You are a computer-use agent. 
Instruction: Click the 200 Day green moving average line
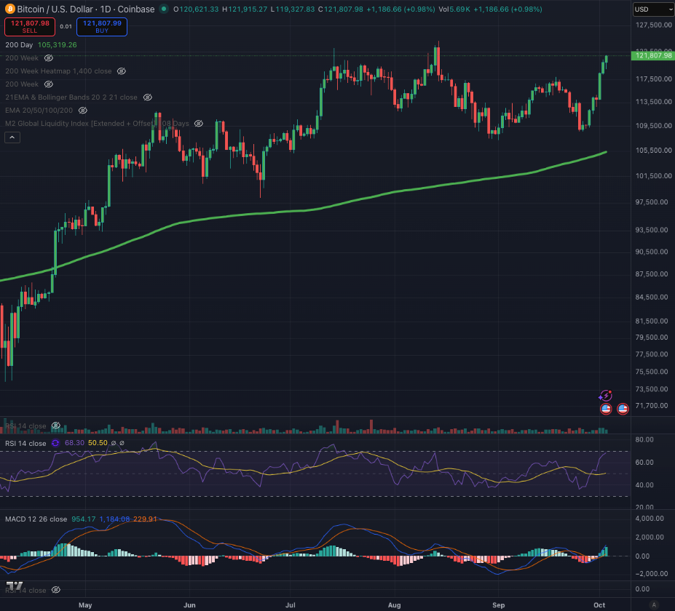301,211
